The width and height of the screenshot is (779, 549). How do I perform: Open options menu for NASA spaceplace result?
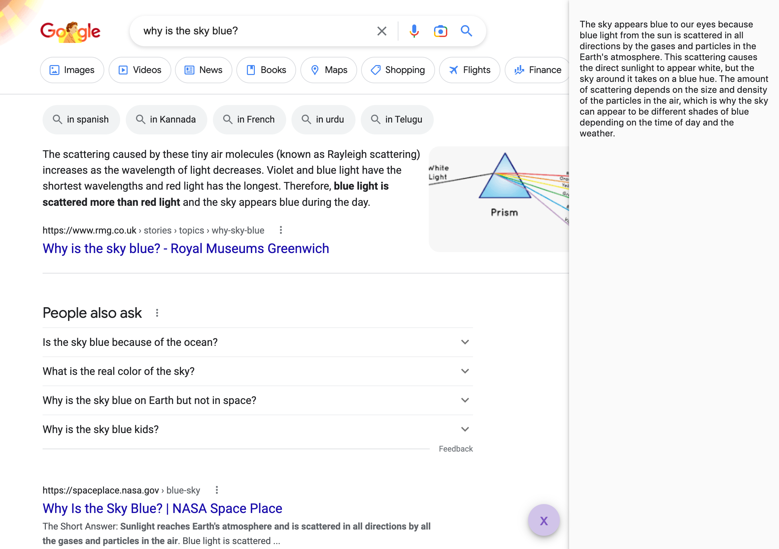pos(217,490)
